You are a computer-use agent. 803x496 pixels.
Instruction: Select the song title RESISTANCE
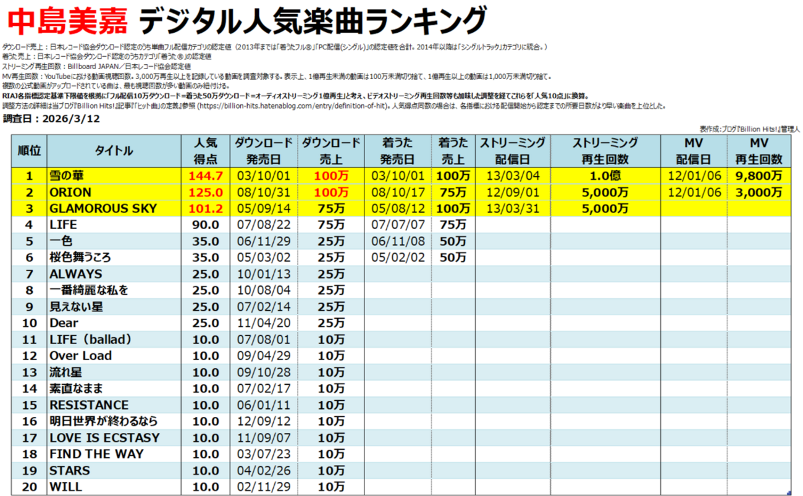89,405
